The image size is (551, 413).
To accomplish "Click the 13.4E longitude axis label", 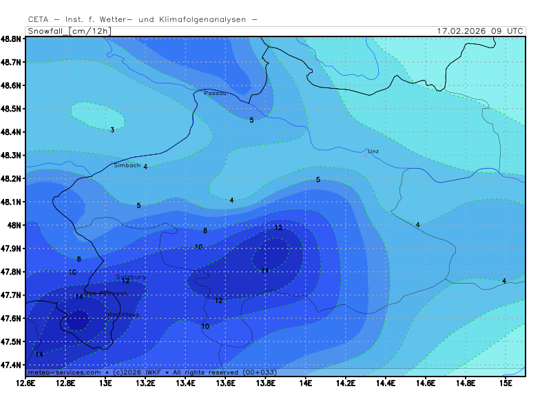I will [x=186, y=382].
